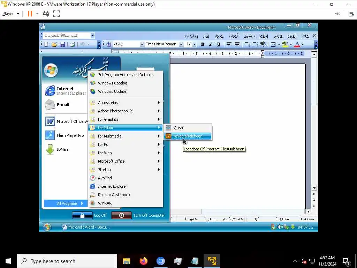This screenshot has width=357, height=268.
Task: Print using the printer toolbar icon
Action: tap(73, 44)
